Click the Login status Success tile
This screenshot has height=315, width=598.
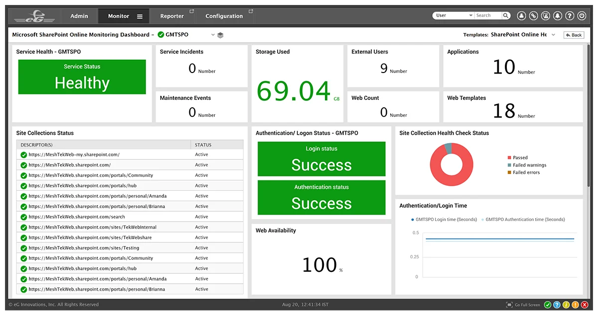point(321,159)
